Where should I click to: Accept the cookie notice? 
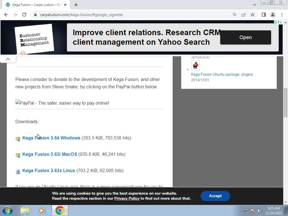tap(215, 196)
